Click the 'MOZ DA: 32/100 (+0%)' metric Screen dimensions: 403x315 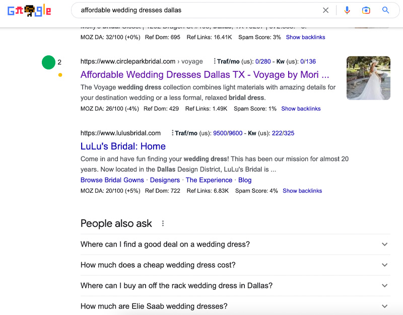point(110,37)
